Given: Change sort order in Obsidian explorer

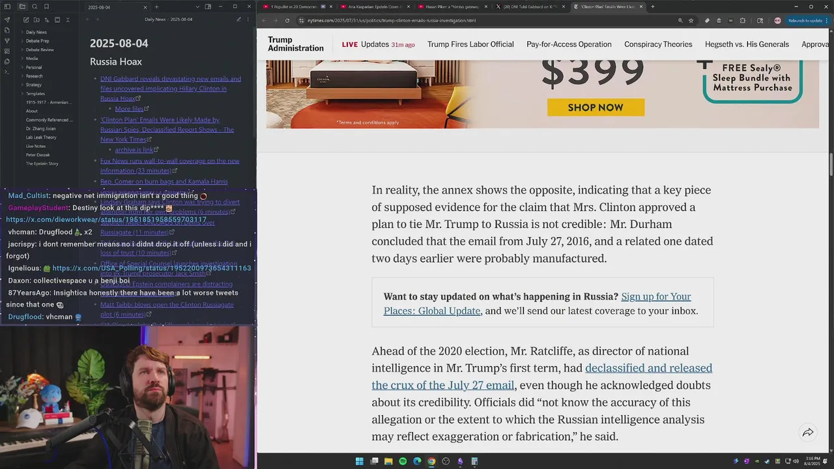Looking at the screenshot, I should click(x=47, y=20).
